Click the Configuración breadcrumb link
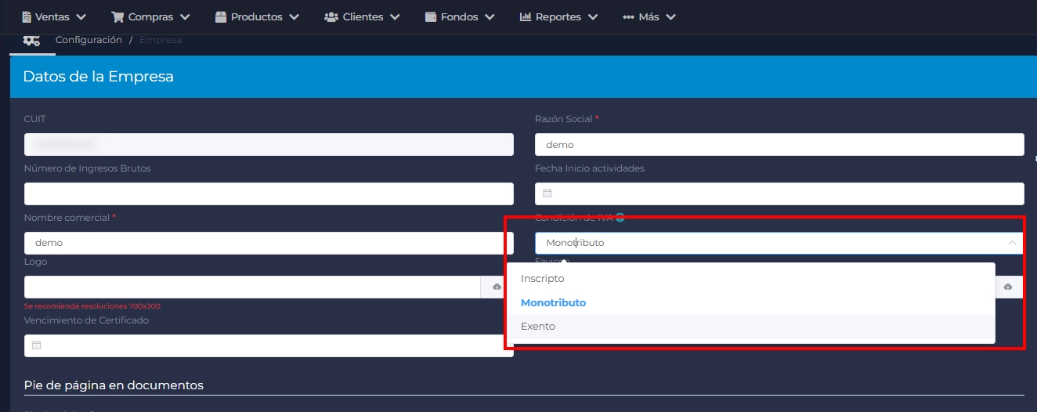 point(89,40)
